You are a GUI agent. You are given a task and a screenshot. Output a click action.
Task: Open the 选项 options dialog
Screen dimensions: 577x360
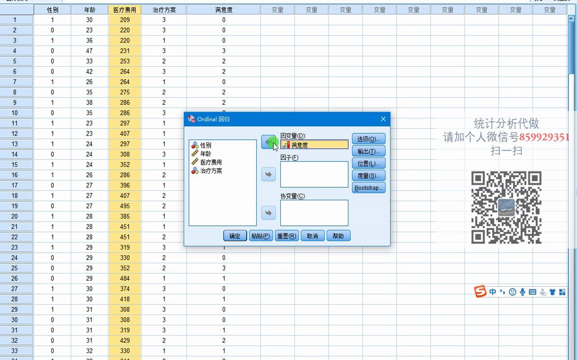[x=369, y=139]
